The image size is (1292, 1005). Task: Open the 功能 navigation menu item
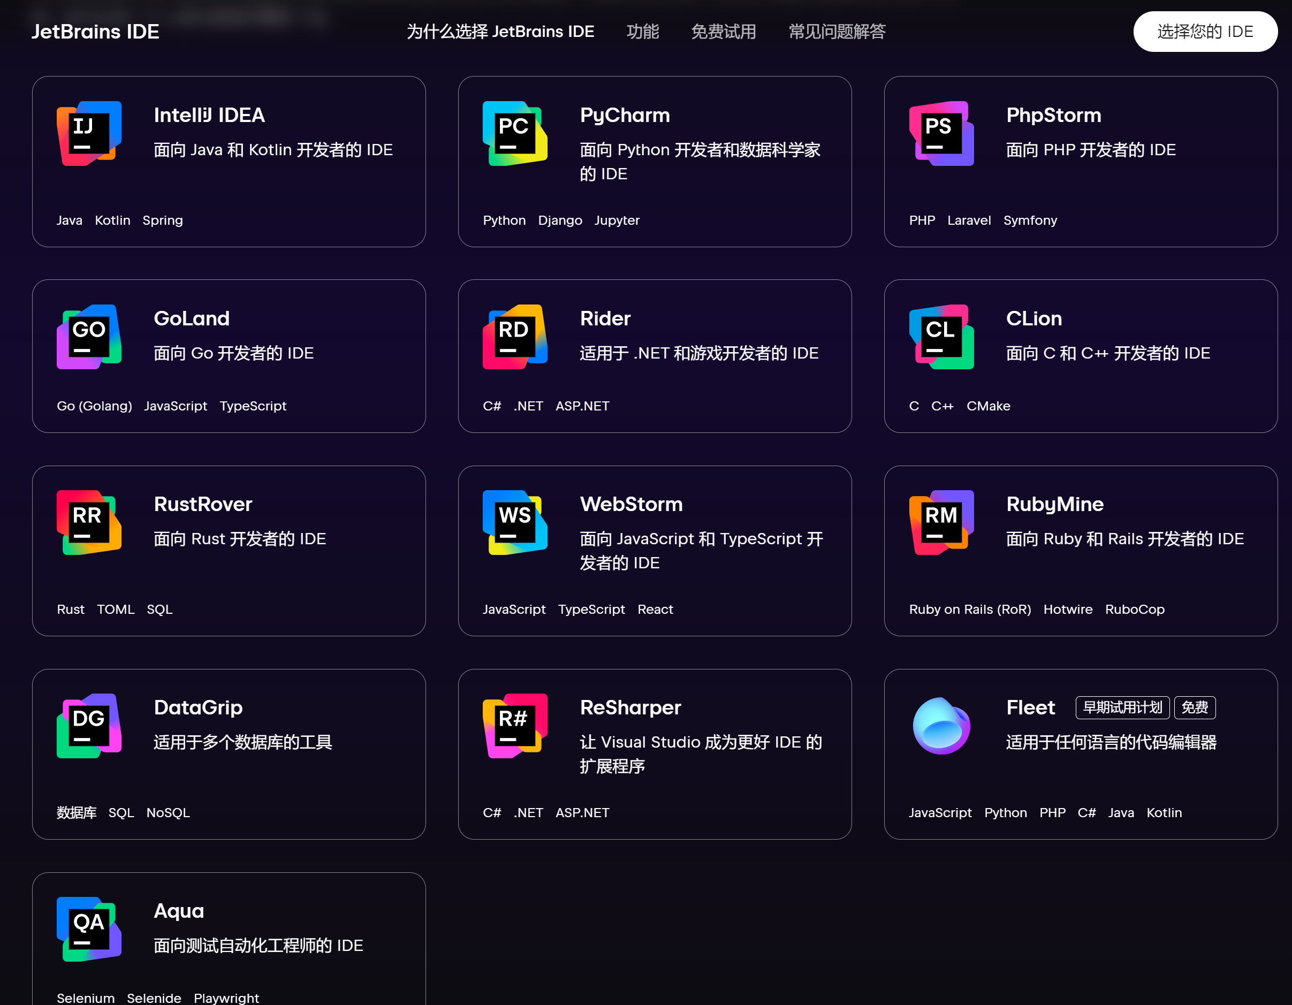click(x=642, y=32)
